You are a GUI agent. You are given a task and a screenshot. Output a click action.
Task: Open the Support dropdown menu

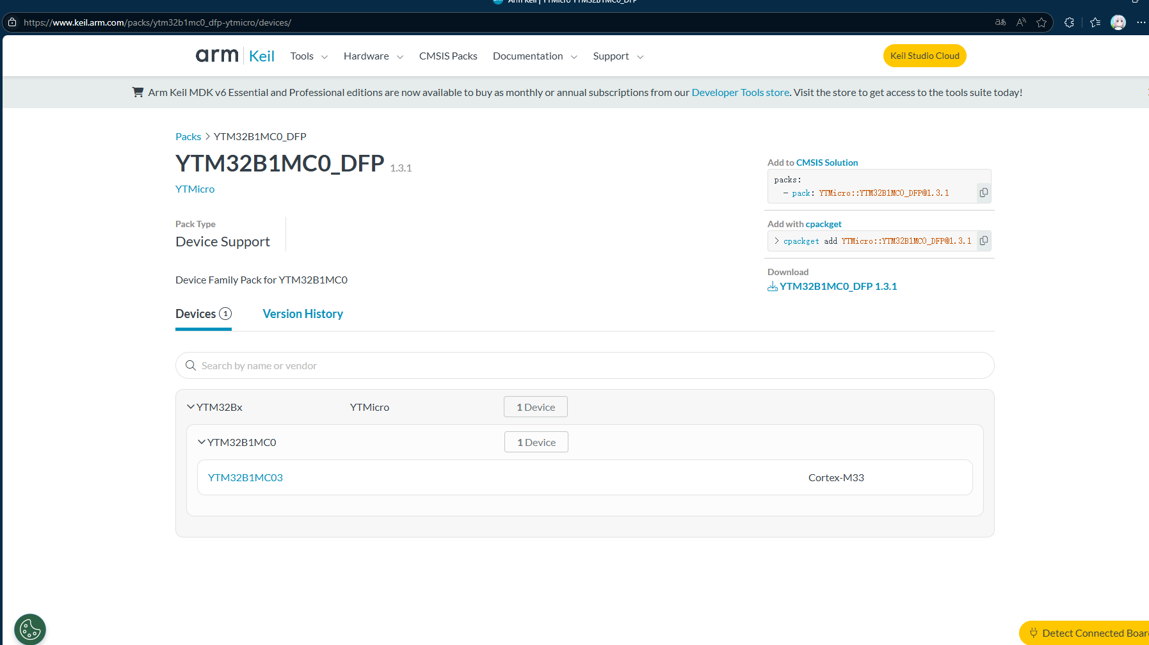(618, 56)
